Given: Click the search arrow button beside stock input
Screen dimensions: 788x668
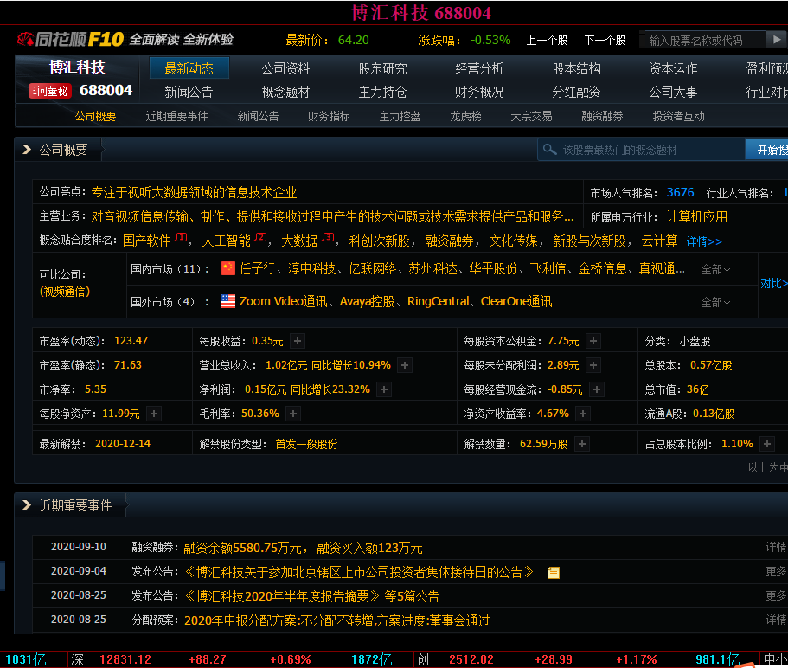Looking at the screenshot, I should 777,40.
